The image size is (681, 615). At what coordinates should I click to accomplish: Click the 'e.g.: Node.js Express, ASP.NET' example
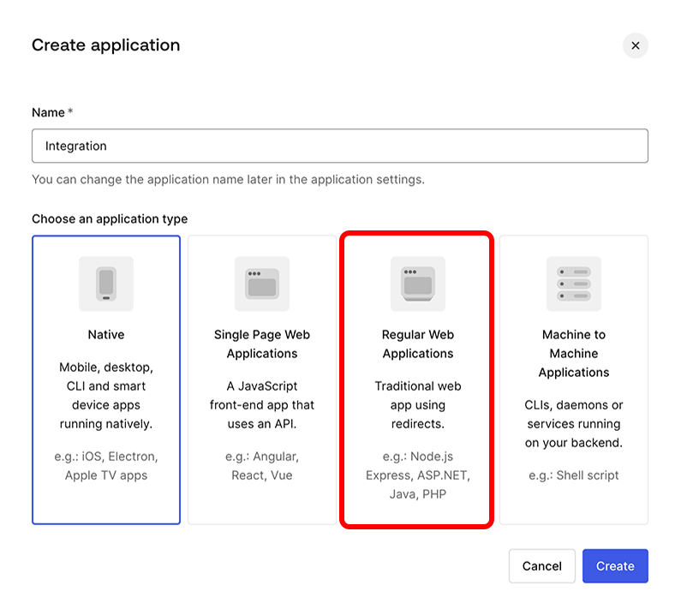[x=418, y=475]
